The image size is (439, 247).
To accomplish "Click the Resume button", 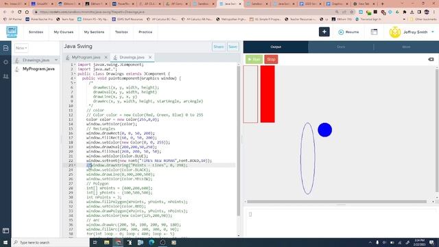I will pos(348,32).
